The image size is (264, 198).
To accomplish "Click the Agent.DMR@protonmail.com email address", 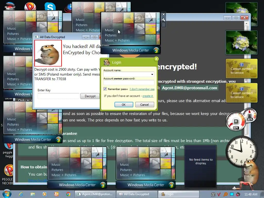I will (x=189, y=88).
